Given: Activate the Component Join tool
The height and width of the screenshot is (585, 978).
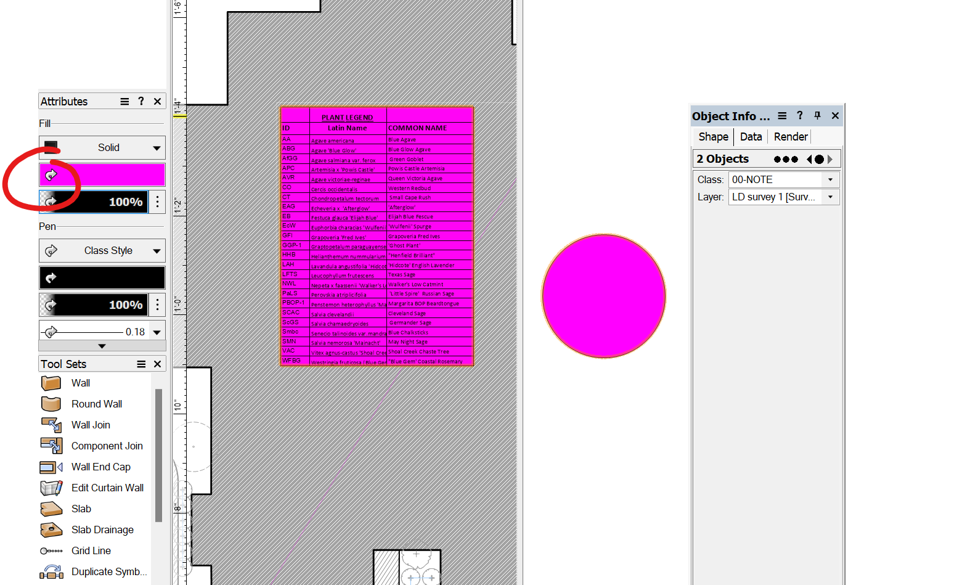Looking at the screenshot, I should 107,446.
